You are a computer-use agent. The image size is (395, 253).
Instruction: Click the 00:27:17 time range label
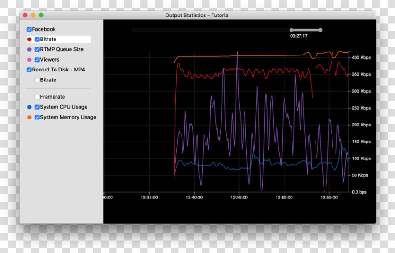[x=299, y=36]
